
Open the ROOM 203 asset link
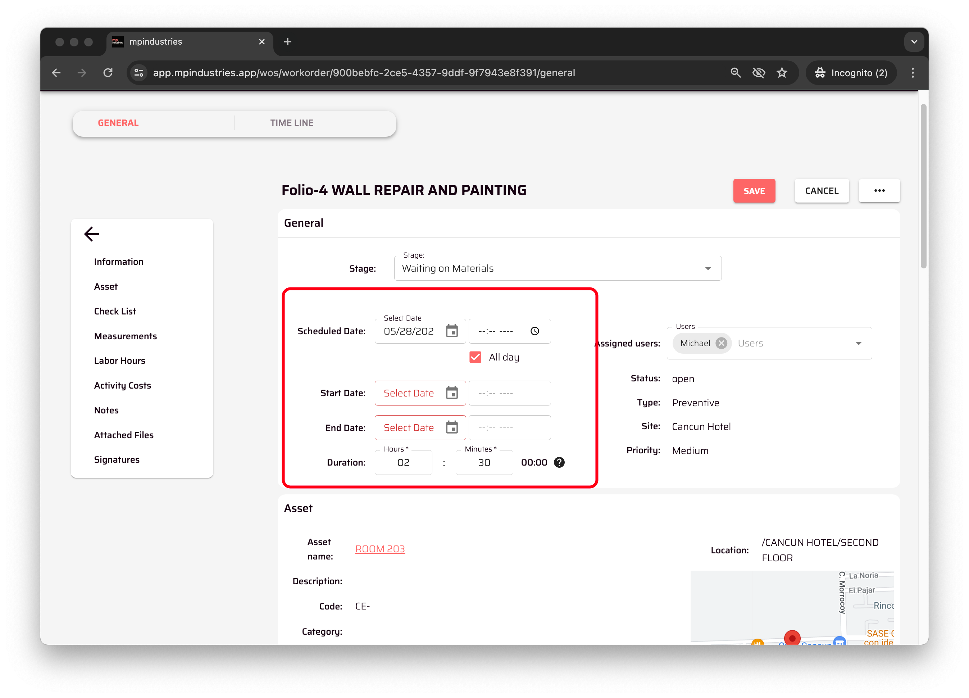379,549
